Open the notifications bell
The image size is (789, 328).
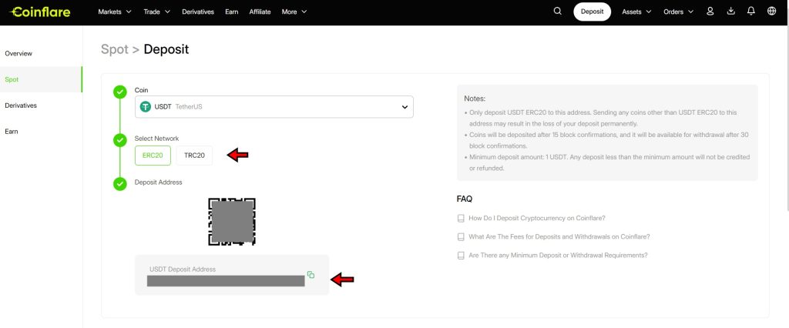[751, 12]
